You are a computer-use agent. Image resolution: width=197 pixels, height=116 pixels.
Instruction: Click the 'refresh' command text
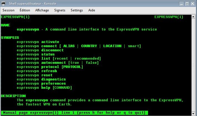tap(49, 71)
